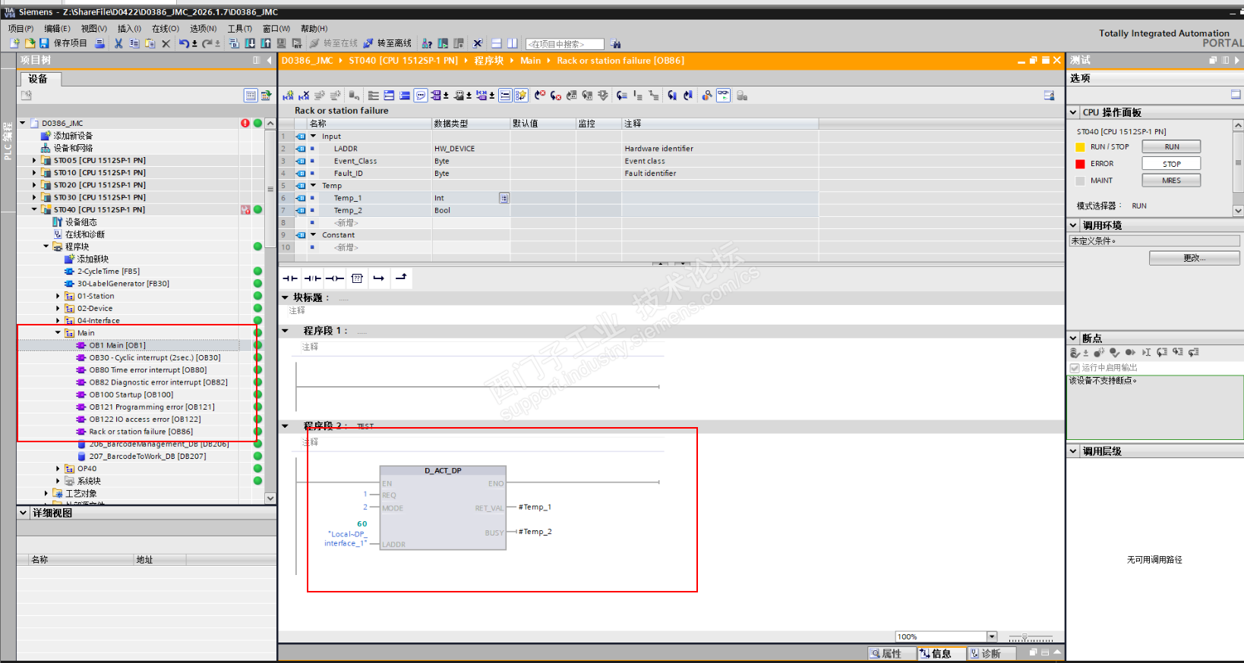Collapse the CPU 操作面板 section

click(1074, 112)
